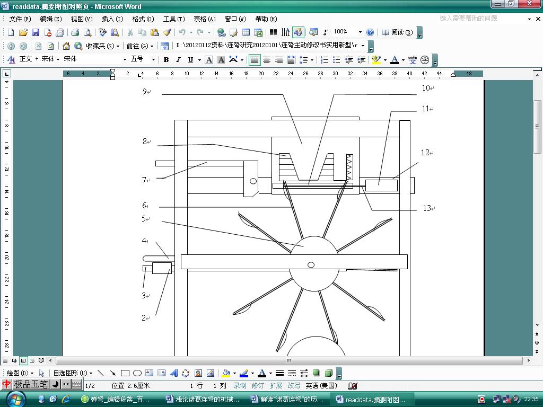Pick the Arrow tool in drawing toolbar
This screenshot has width=543, height=407.
[x=112, y=373]
